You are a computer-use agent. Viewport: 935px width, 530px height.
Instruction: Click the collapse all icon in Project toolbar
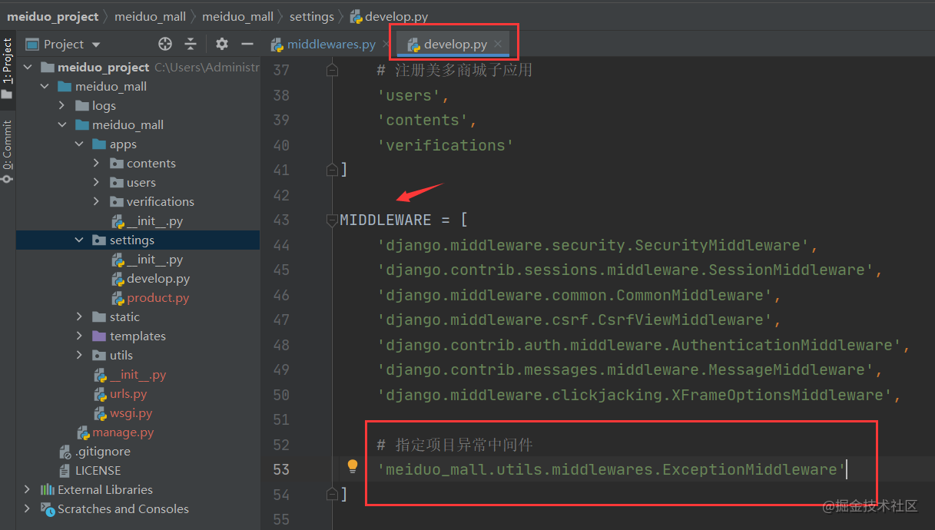pyautogui.click(x=191, y=44)
